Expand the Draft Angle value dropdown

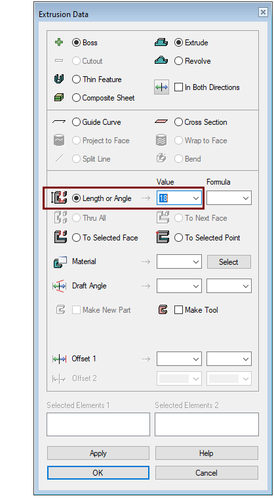pos(196,286)
